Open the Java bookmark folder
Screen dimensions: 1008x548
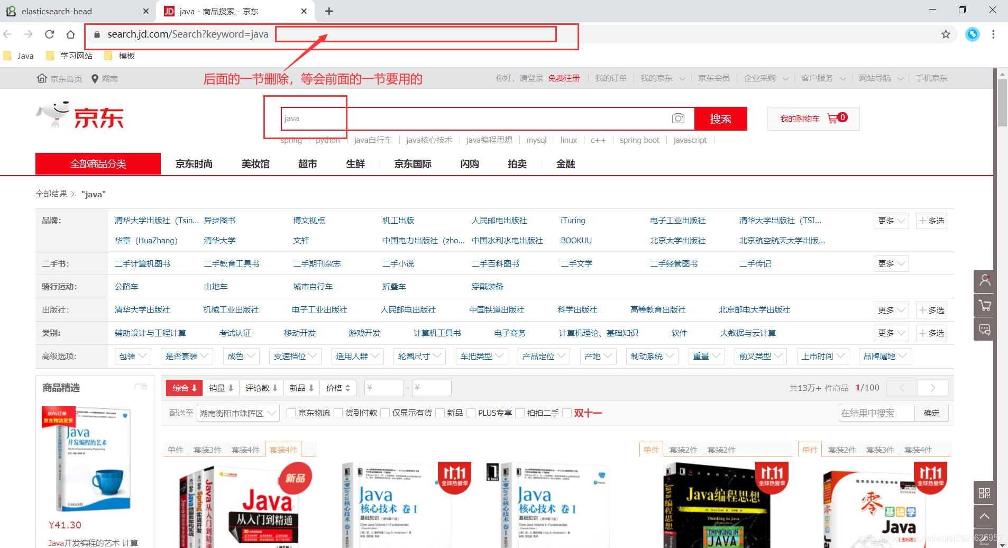[19, 56]
